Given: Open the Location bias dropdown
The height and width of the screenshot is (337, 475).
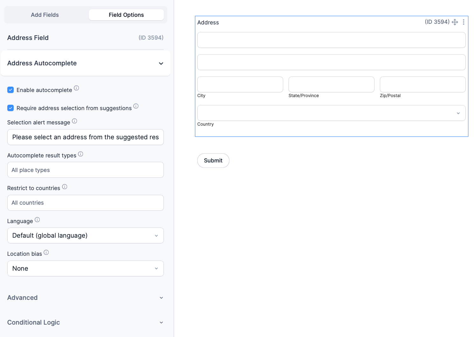Looking at the screenshot, I should click(86, 268).
